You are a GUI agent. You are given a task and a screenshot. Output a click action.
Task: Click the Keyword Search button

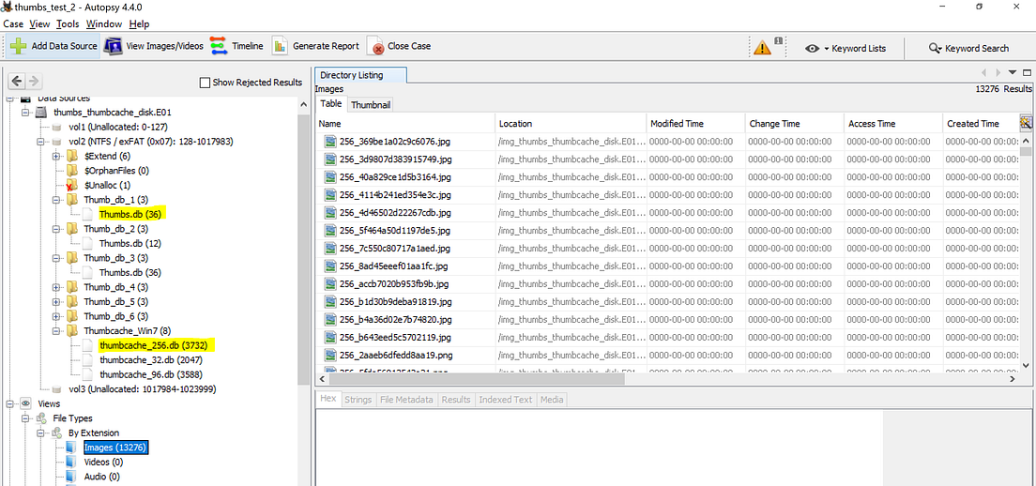[968, 48]
